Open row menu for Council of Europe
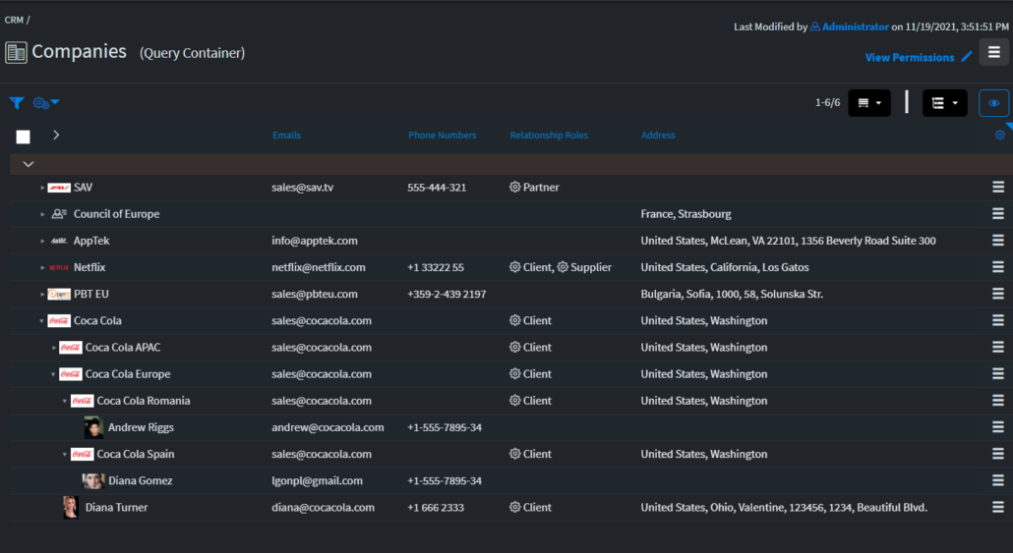 (998, 213)
